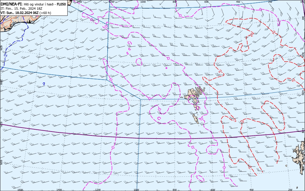Click the FL050 flight level label
The height and width of the screenshot is (191, 305).
click(61, 4)
